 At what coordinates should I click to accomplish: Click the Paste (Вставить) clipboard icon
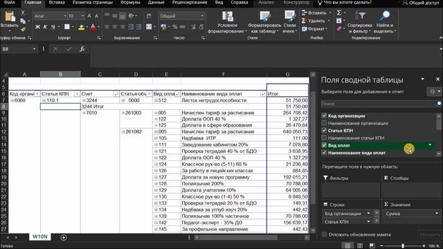[10, 17]
